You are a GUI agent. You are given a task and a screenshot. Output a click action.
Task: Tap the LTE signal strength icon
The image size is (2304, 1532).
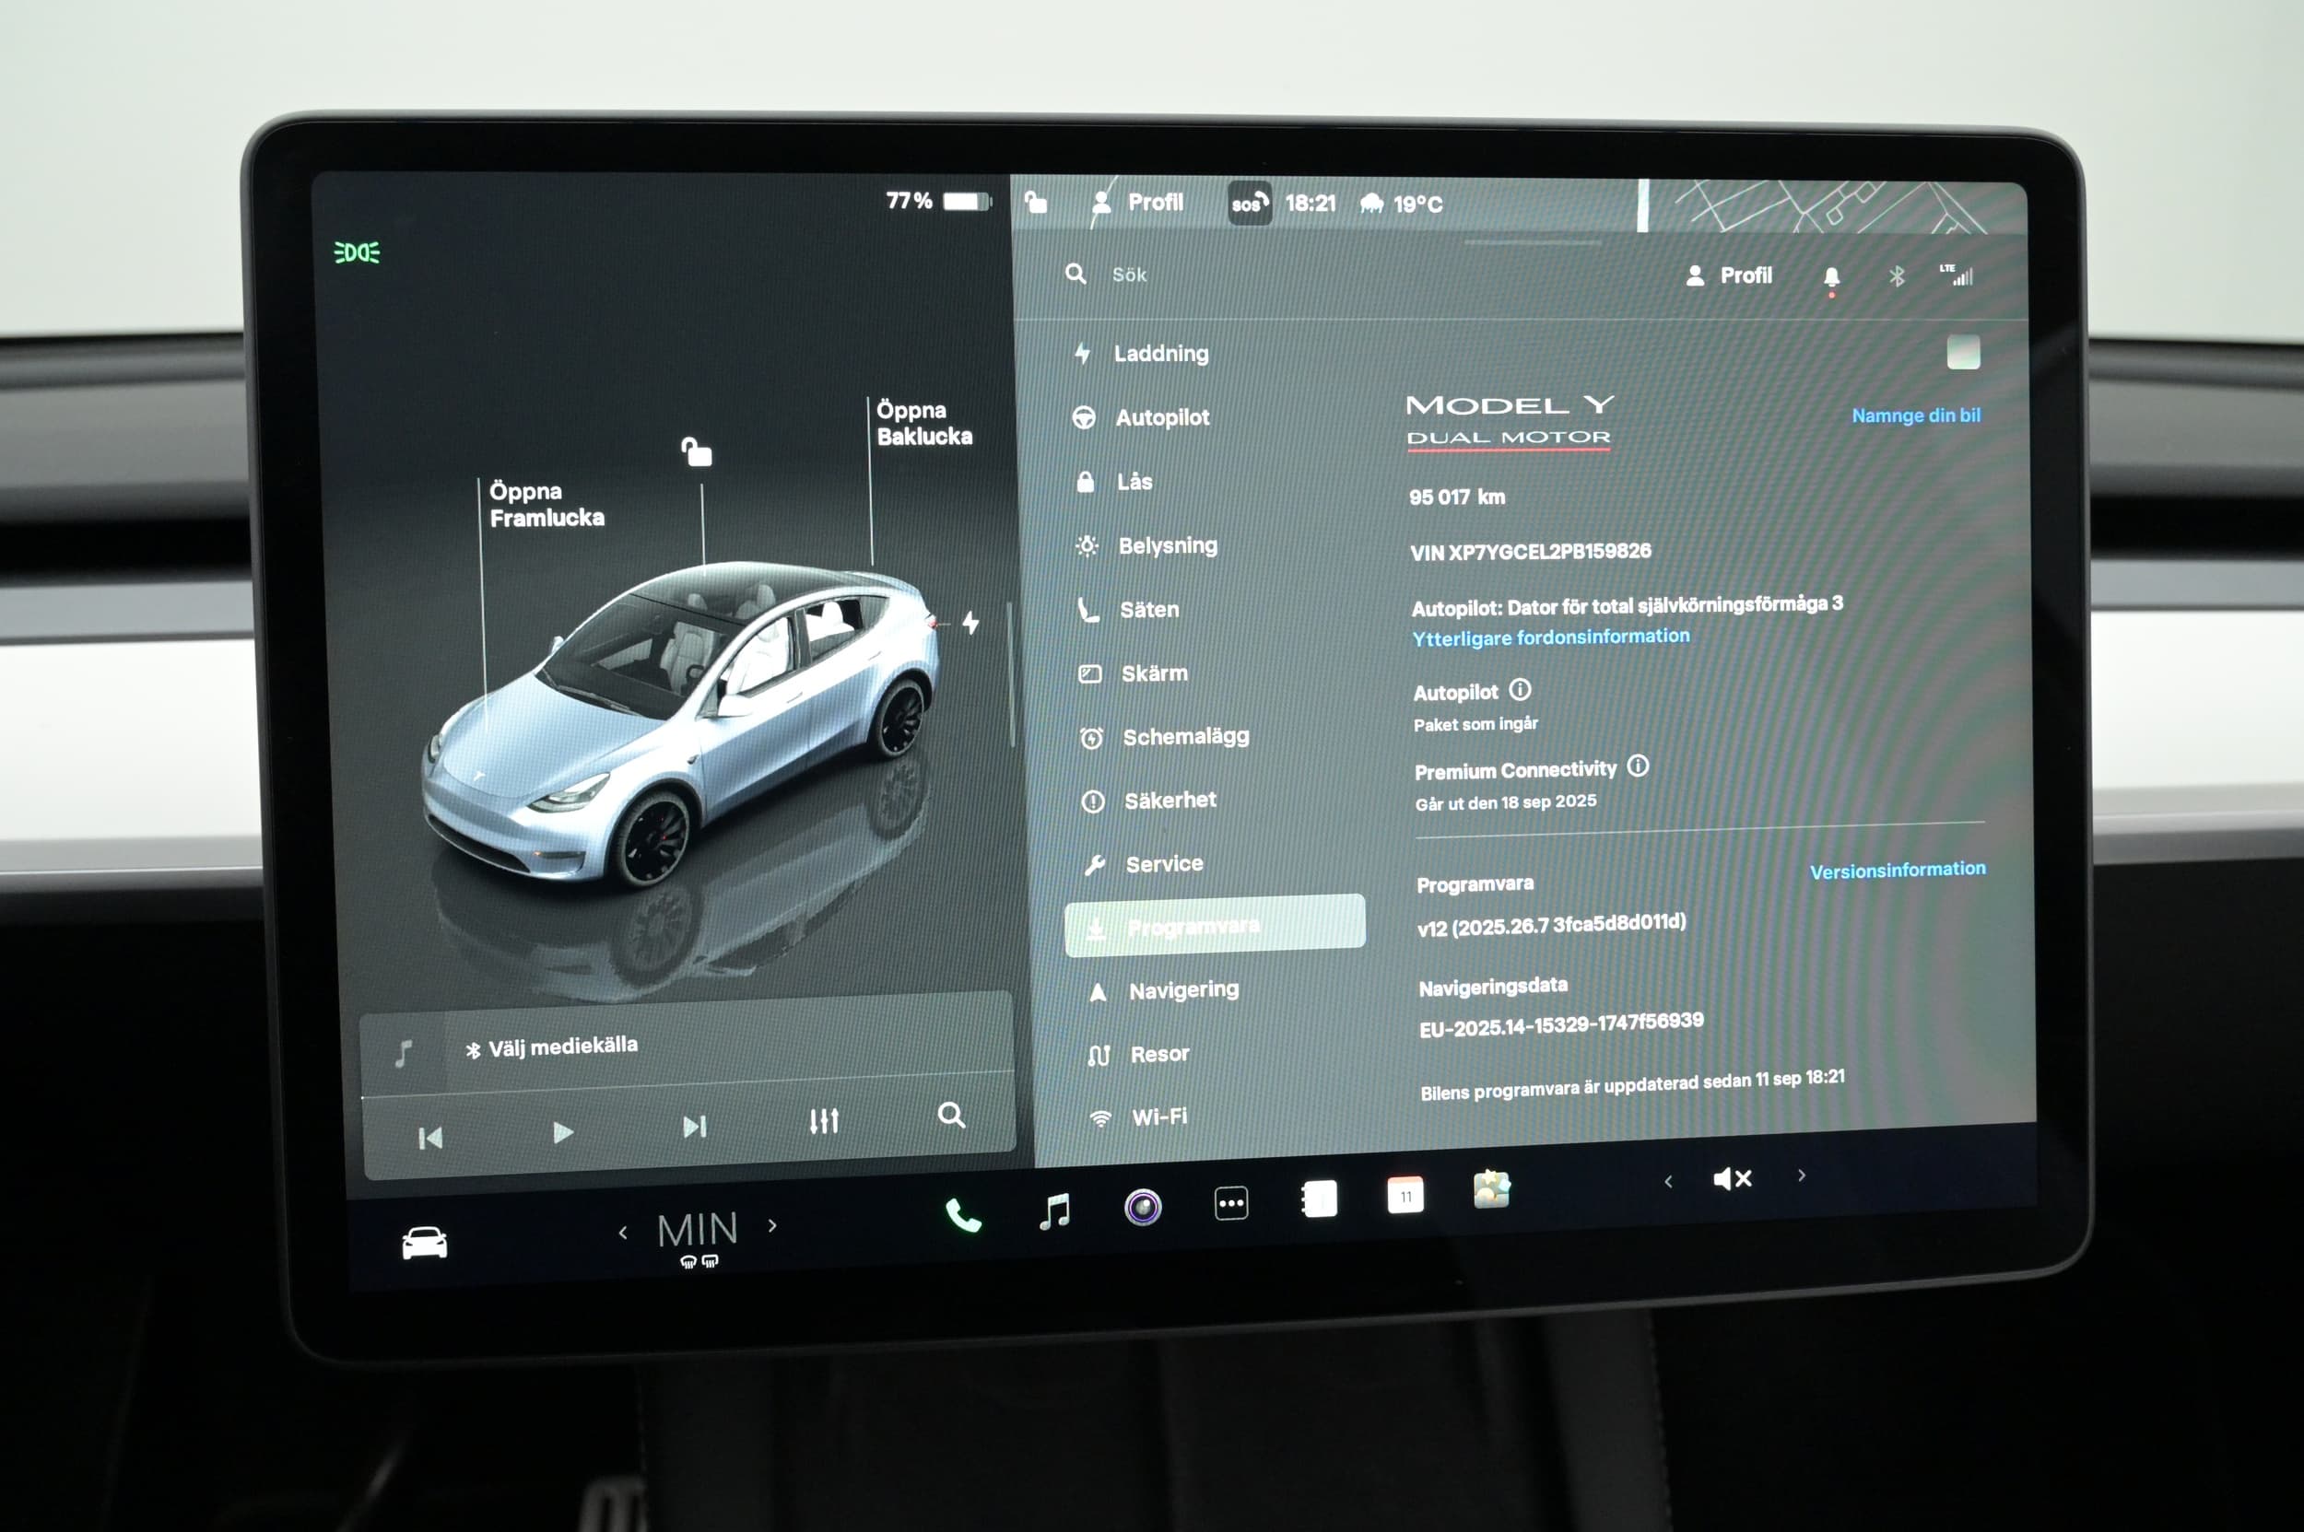click(x=1956, y=275)
